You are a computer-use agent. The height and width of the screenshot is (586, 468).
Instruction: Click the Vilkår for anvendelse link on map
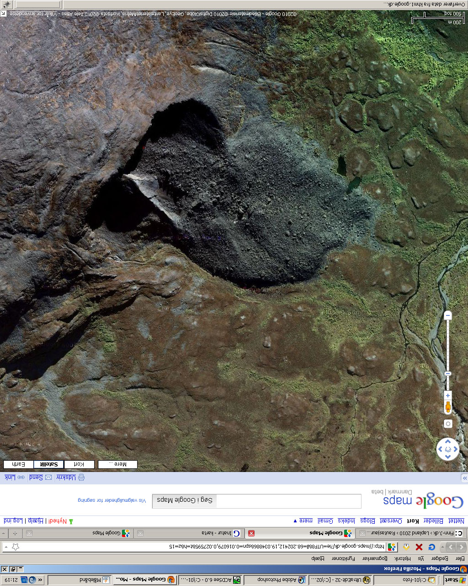[x=33, y=14]
